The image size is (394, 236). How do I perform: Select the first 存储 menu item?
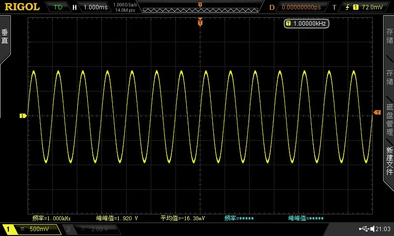pos(389,36)
